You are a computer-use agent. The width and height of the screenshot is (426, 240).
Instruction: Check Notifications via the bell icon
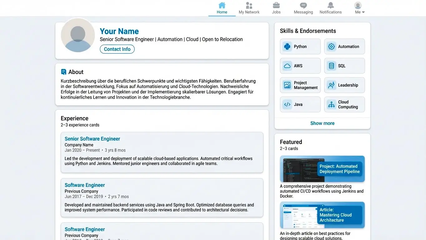[x=330, y=5]
